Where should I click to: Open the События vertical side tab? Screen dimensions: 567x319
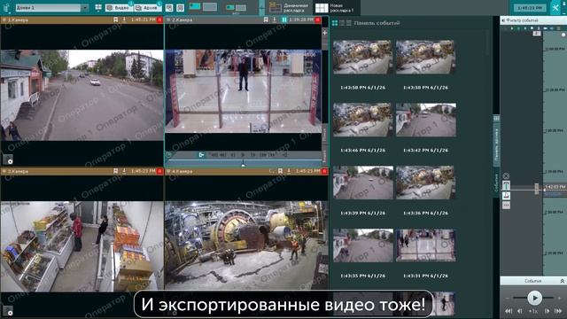point(496,183)
